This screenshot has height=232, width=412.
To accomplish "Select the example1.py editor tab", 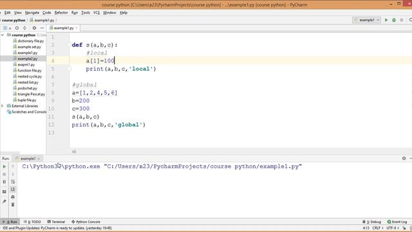I will tap(63, 28).
